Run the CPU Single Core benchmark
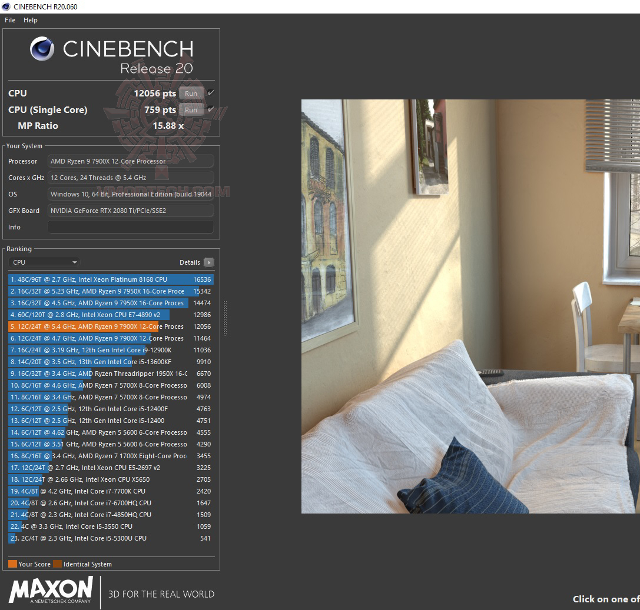640x610 pixels. 191,109
